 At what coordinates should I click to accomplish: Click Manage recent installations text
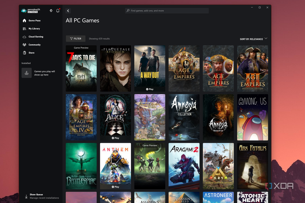44,198
